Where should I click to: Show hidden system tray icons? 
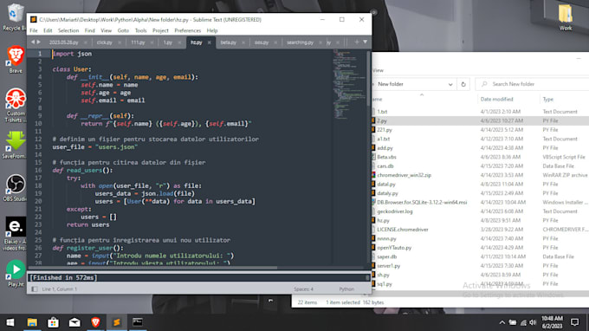click(x=502, y=322)
